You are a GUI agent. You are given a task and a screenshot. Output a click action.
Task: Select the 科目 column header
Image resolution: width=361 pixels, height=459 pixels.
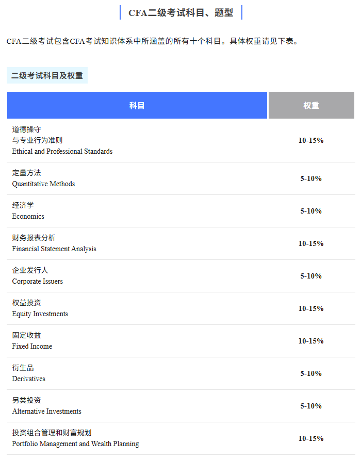pos(137,105)
